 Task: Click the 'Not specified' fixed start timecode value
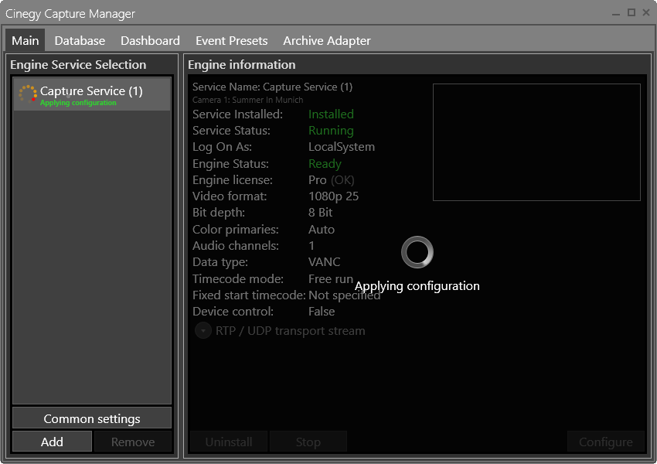[x=345, y=295]
